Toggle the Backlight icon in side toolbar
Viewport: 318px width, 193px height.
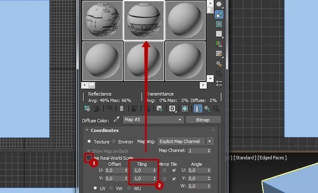219,14
